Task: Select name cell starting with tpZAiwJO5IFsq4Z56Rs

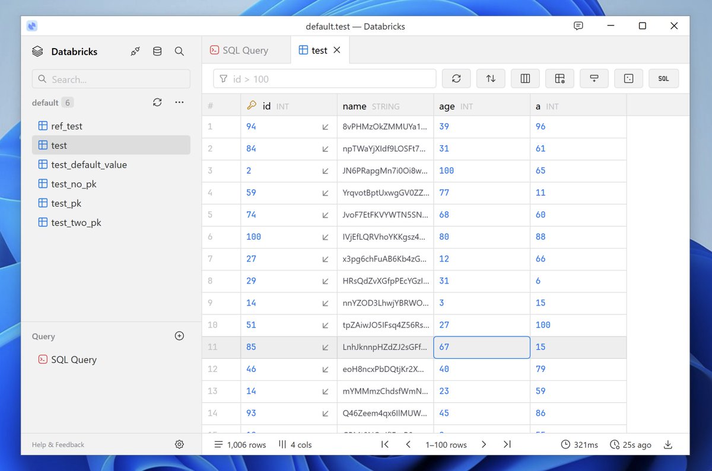Action: click(385, 325)
